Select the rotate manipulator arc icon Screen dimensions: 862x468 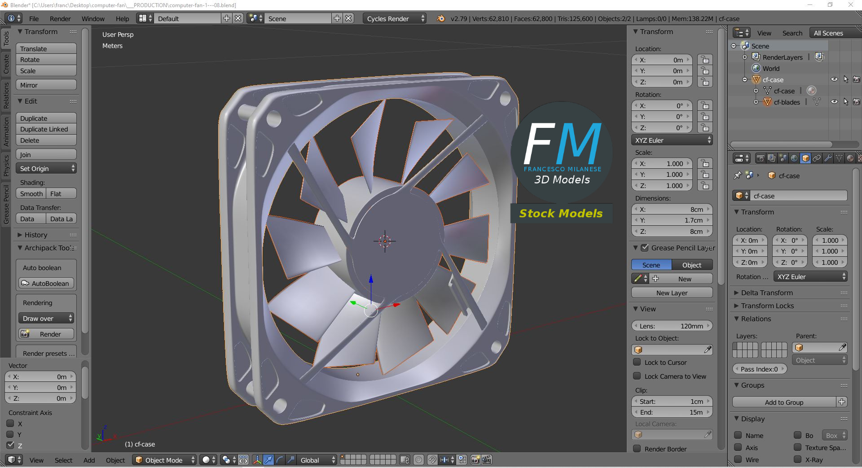[280, 460]
